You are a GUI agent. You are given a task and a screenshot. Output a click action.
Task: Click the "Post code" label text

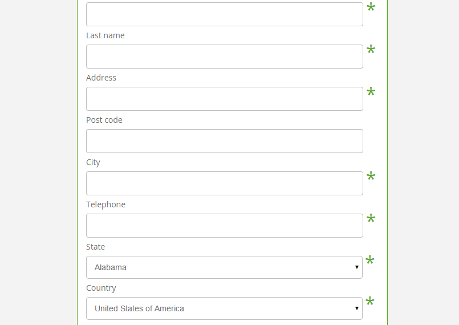104,120
